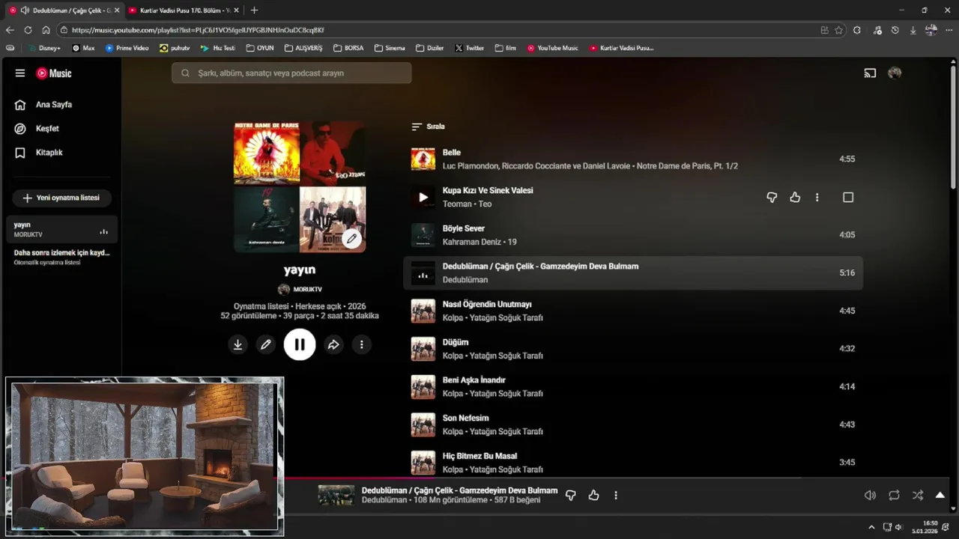Share the yayın playlist
959x539 pixels.
coord(333,344)
